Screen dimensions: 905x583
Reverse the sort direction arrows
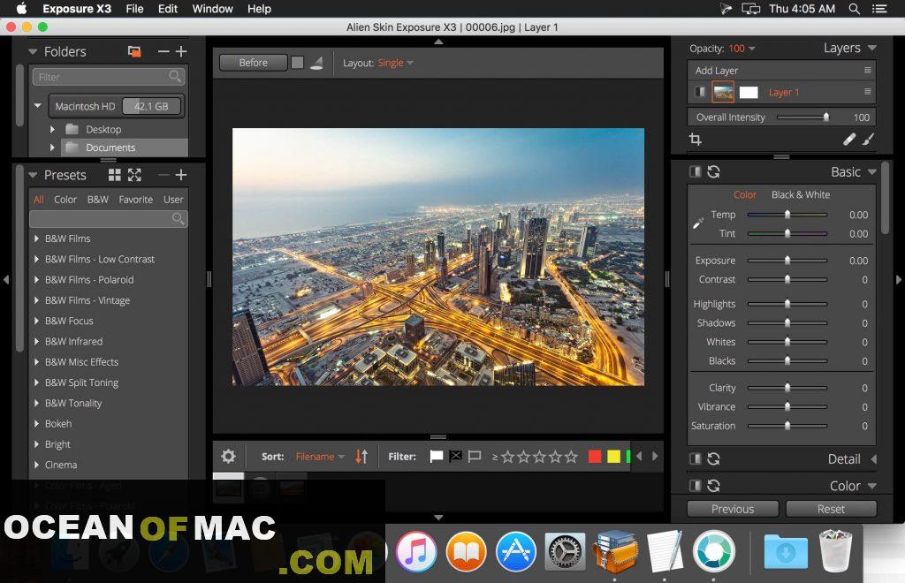(361, 456)
